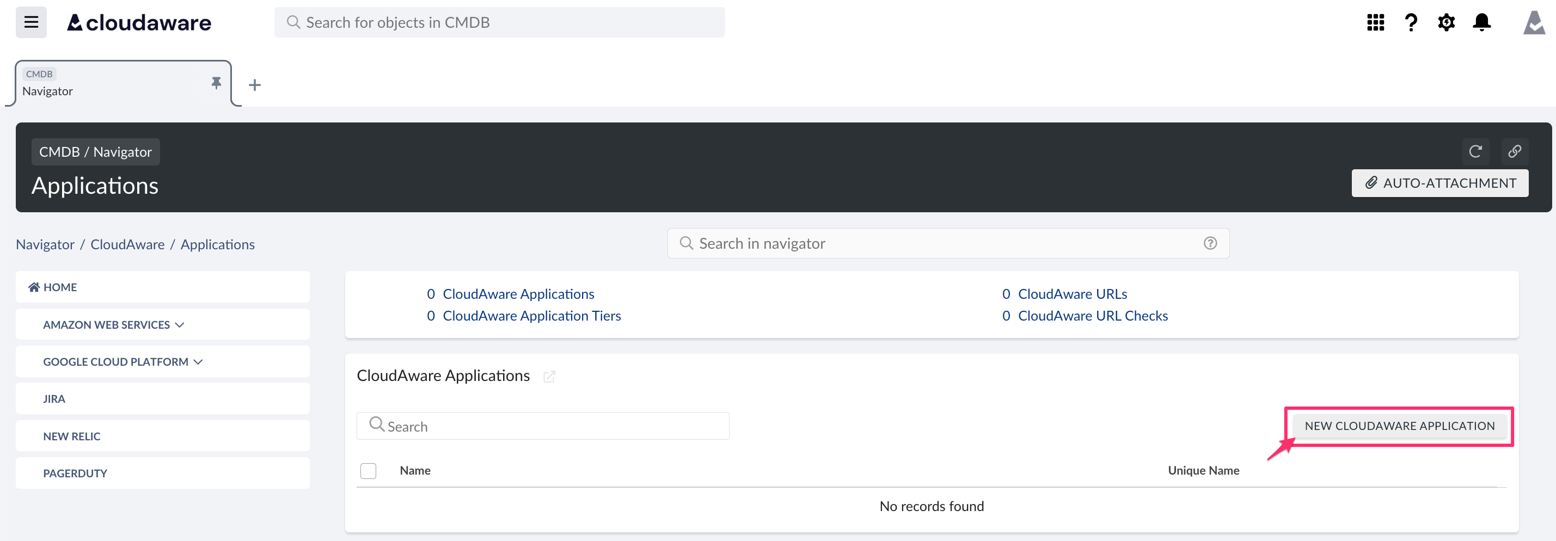This screenshot has width=1556, height=541.
Task: Open the hamburger navigation menu
Action: point(30,22)
